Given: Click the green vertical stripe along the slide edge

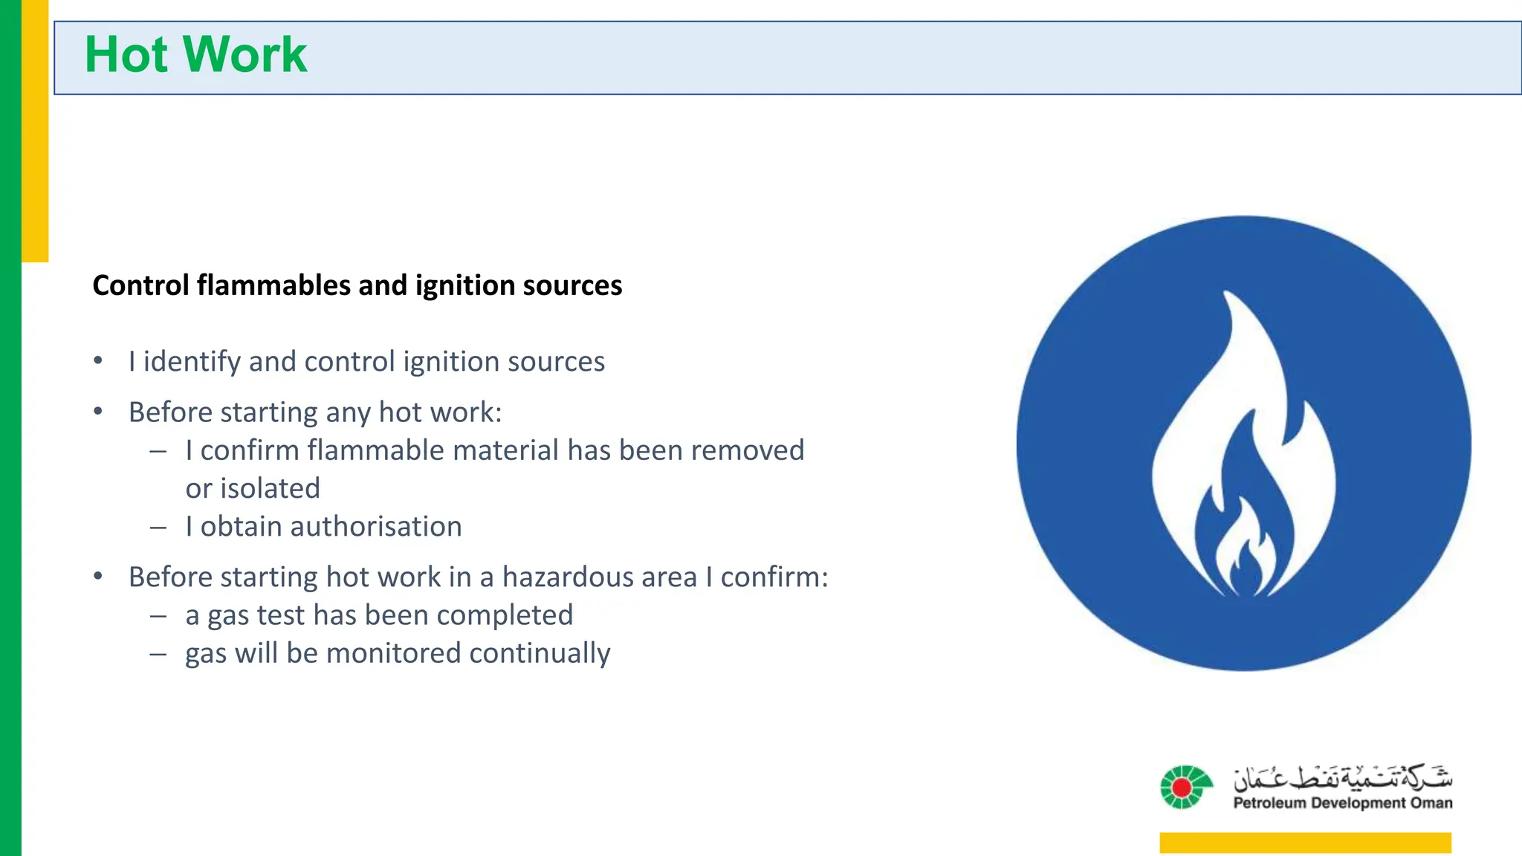Looking at the screenshot, I should point(10,428).
